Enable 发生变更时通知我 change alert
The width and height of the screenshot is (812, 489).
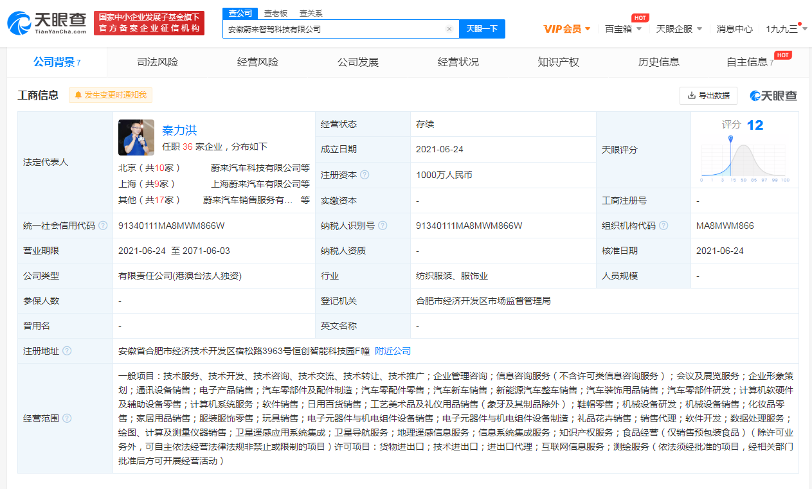pos(111,95)
